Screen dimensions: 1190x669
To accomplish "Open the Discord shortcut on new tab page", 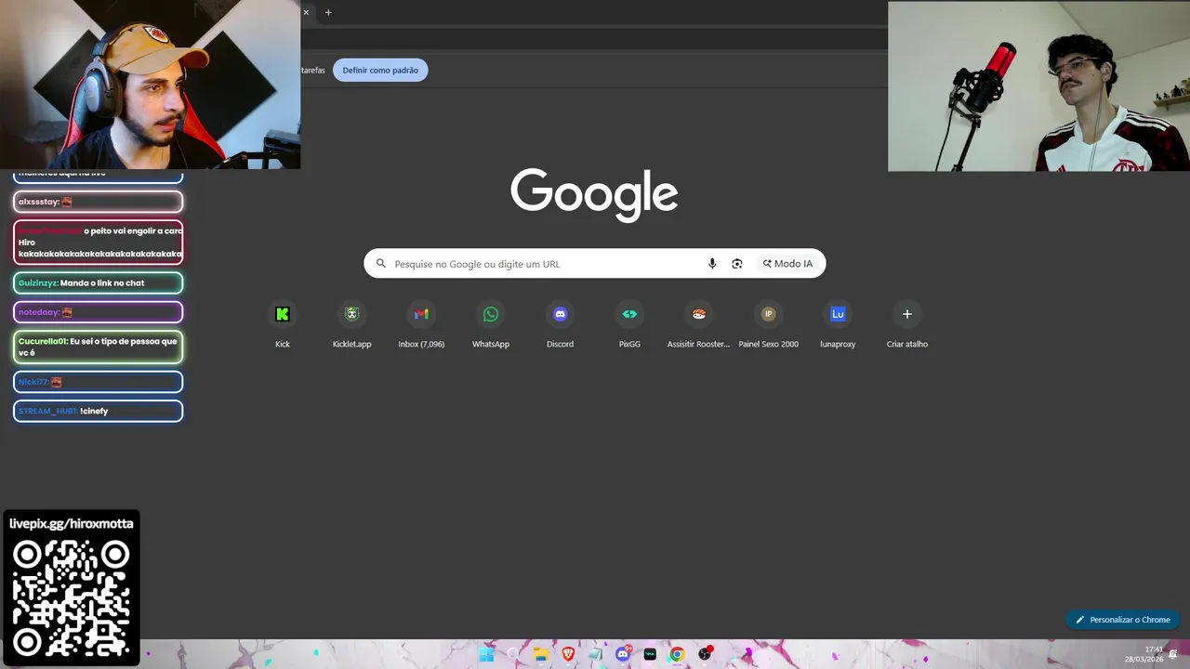I will point(560,325).
